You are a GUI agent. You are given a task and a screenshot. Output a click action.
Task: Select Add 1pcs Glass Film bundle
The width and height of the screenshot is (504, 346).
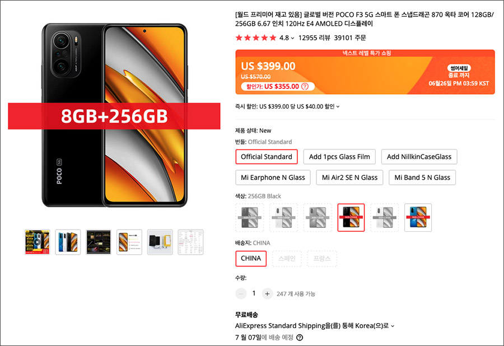tap(339, 157)
